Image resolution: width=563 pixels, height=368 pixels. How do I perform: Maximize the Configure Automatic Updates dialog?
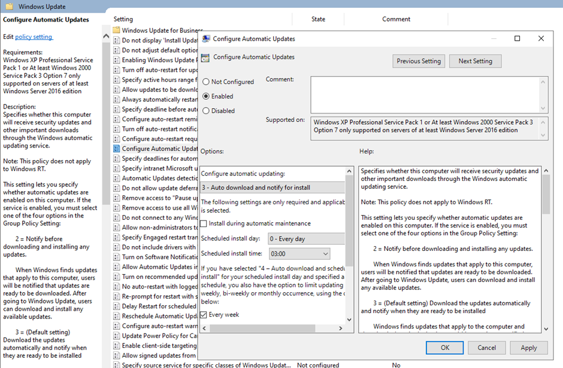coord(517,38)
